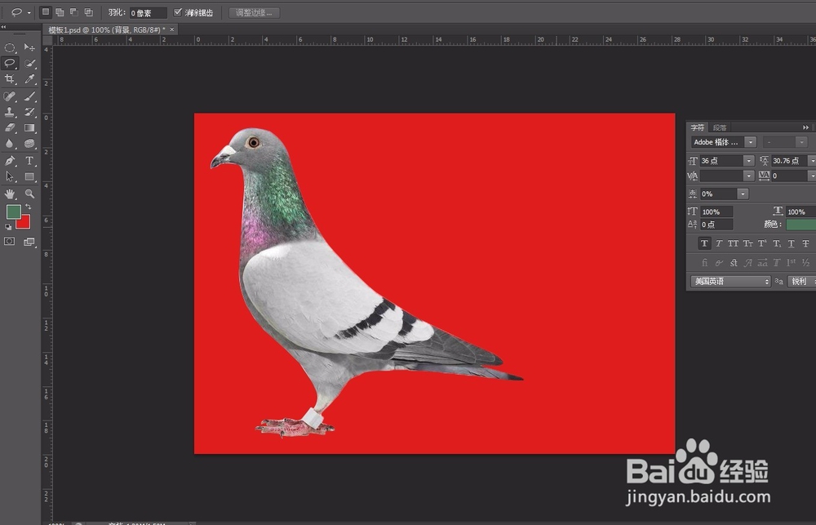Select the Blur tool
Viewport: 816px width, 525px height.
9,143
